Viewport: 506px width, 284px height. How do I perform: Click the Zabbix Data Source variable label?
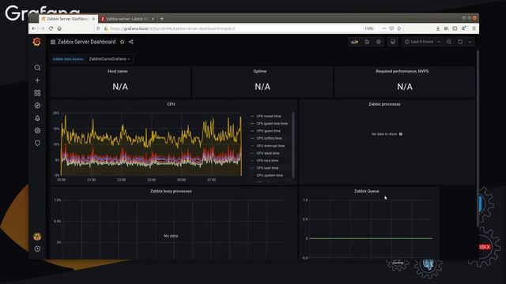click(x=68, y=59)
